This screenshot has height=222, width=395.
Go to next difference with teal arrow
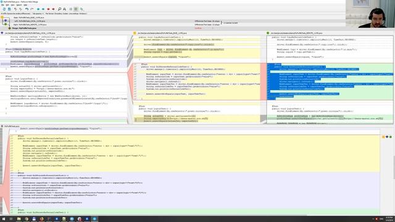pos(43,9)
